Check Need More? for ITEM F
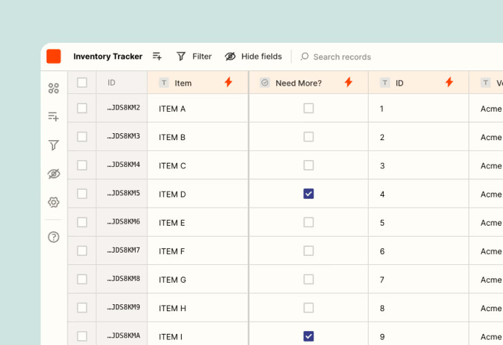The image size is (503, 345). tap(309, 250)
